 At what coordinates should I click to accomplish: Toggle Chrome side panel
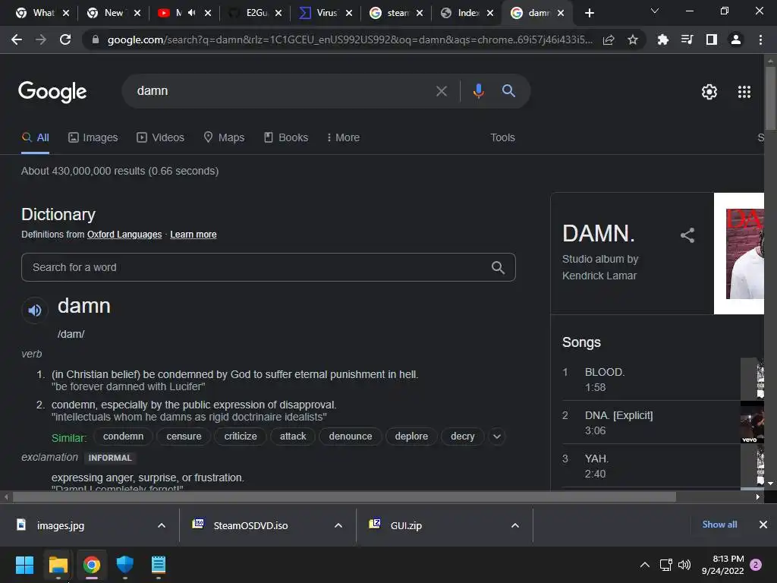tap(711, 39)
